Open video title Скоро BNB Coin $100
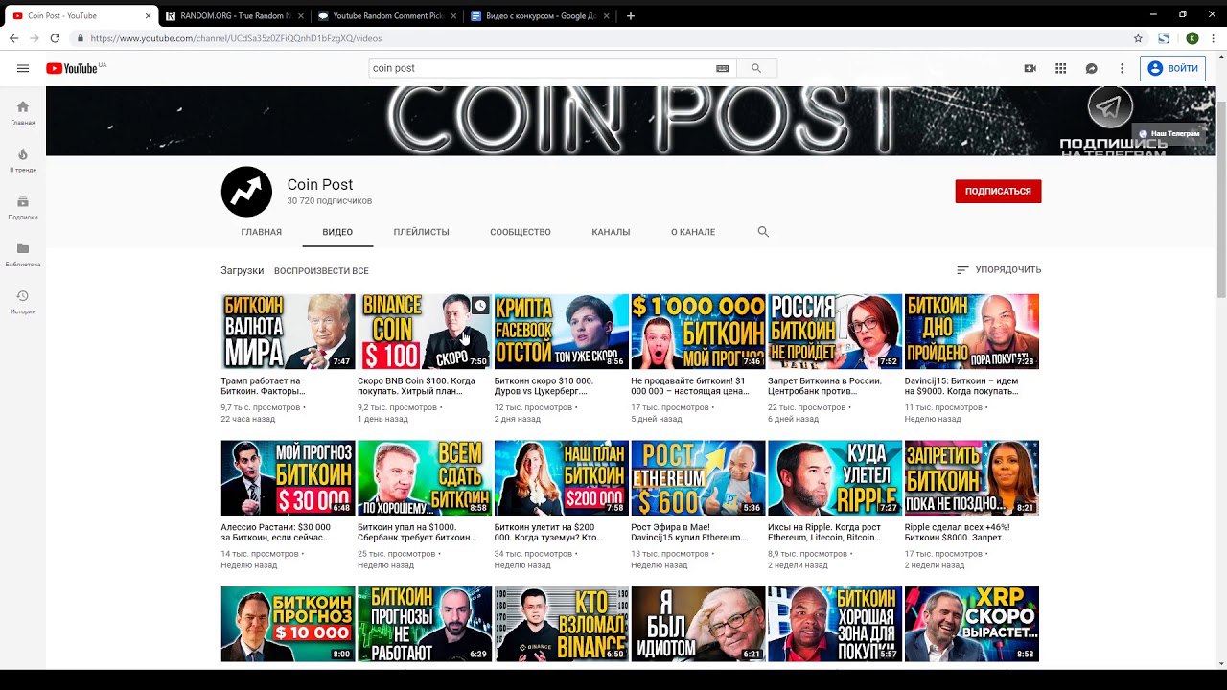 point(416,386)
